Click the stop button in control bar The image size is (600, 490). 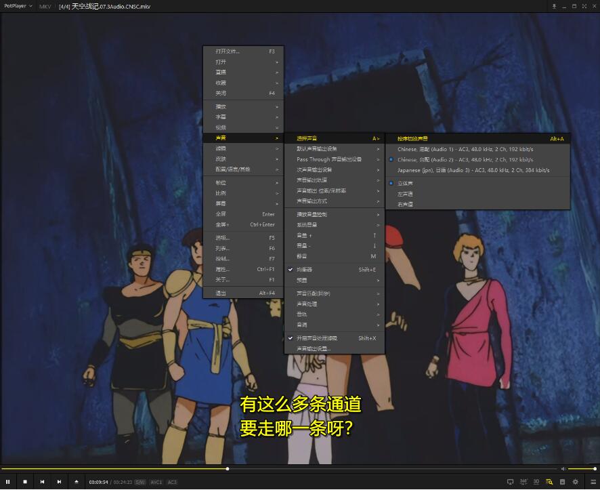(x=25, y=482)
